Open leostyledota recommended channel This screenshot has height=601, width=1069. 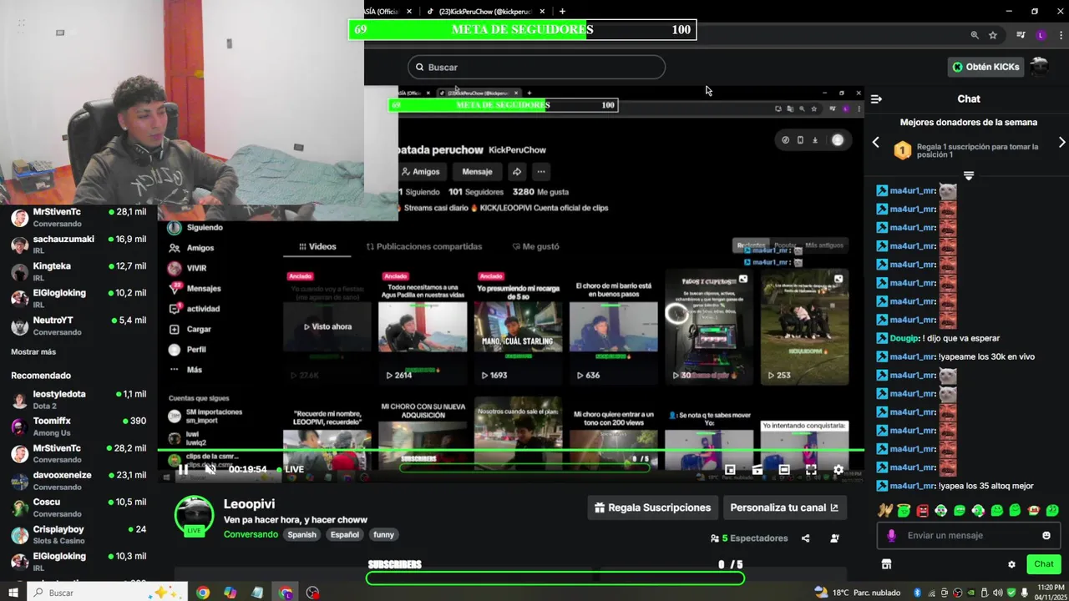click(79, 400)
